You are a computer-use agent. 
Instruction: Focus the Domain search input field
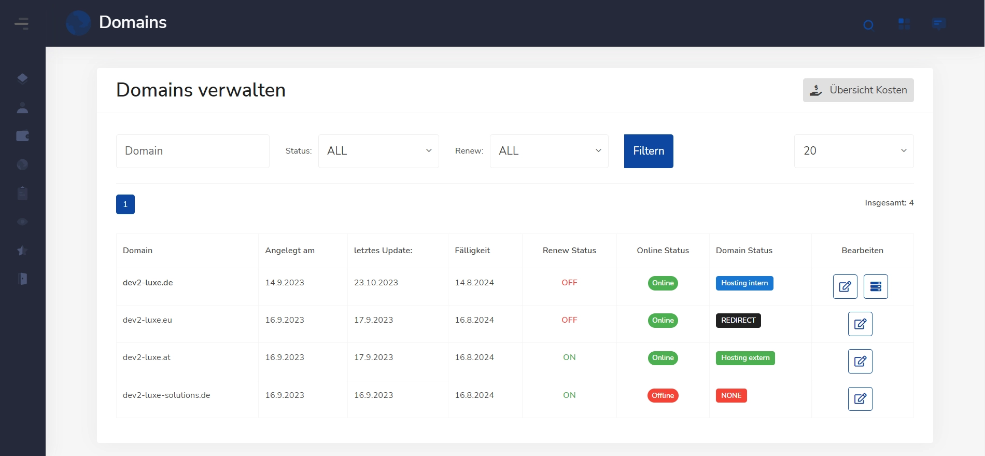pyautogui.click(x=193, y=151)
